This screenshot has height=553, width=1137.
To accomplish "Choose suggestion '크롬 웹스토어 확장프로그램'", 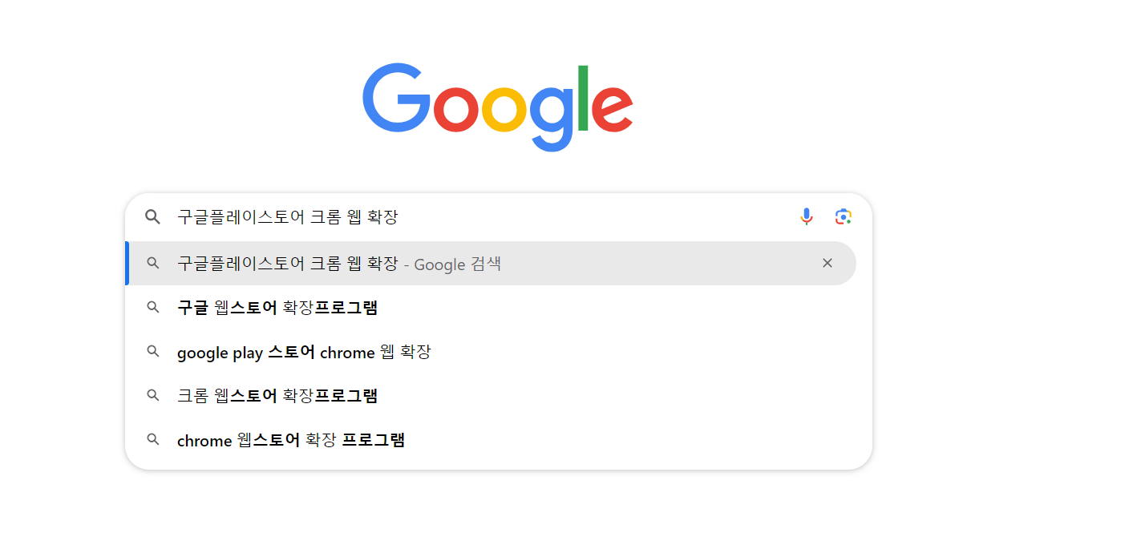I will [491, 395].
